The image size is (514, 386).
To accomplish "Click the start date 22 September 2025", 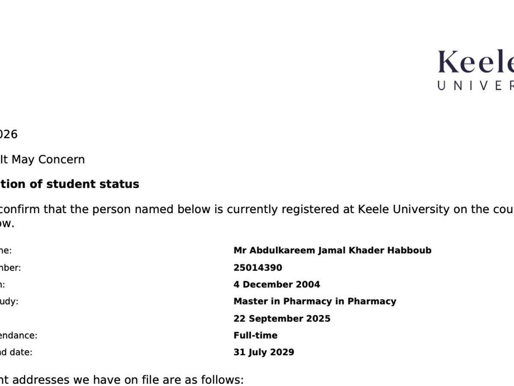I will pyautogui.click(x=282, y=319).
